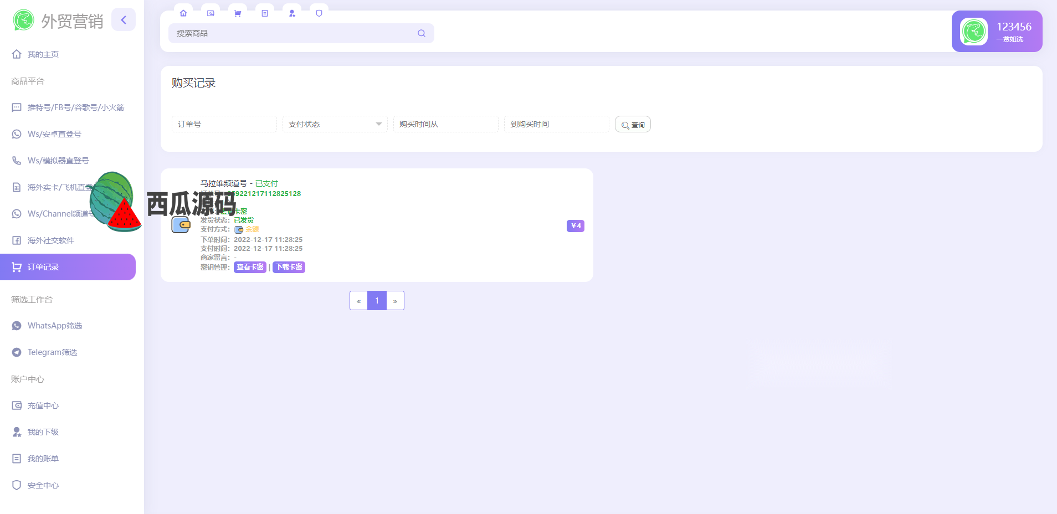
Task: Open the wallet shortcut icon in top bar
Action: (x=211, y=13)
